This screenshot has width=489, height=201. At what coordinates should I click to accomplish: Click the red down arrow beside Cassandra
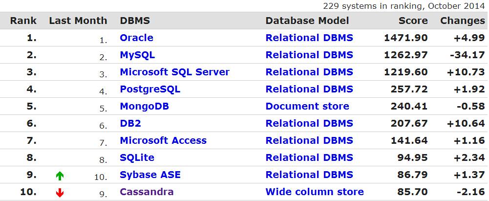60,193
